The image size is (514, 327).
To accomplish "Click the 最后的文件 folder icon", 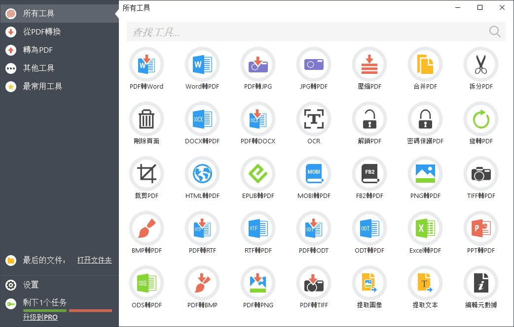I will 11,261.
